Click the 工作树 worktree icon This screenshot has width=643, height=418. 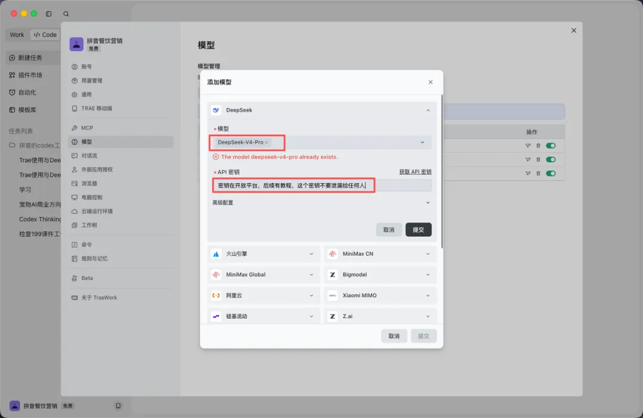coord(74,225)
